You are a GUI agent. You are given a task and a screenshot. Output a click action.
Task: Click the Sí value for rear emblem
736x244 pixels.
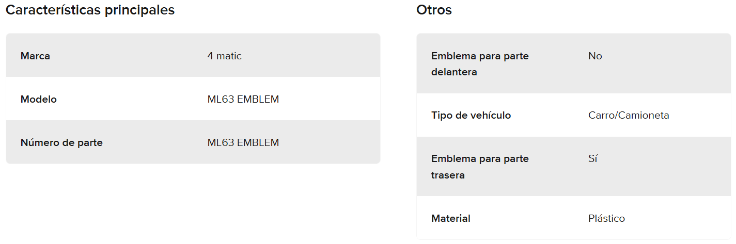[x=593, y=158]
